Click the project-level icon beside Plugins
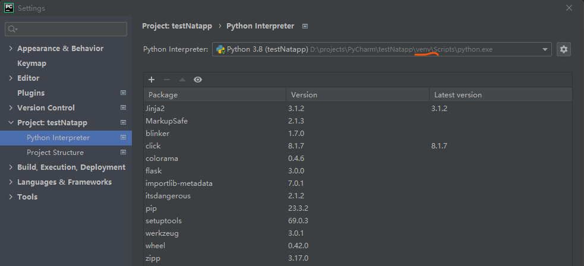The height and width of the screenshot is (266, 584). coord(124,93)
